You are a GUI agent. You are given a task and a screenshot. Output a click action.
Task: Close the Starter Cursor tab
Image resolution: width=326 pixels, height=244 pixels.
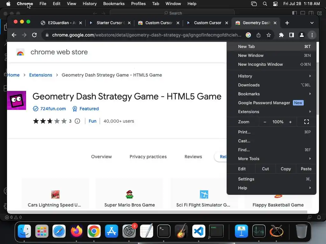pyautogui.click(x=129, y=23)
